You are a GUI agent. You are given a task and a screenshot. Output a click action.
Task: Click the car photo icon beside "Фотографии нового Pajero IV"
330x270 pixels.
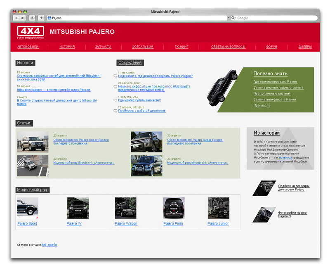point(264,215)
